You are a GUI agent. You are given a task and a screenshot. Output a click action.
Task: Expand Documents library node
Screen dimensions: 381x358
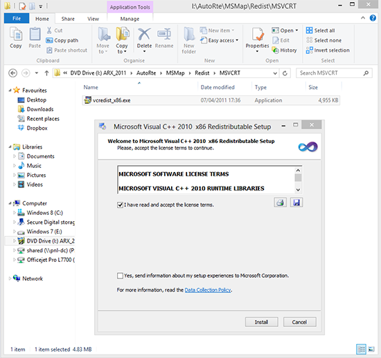coord(14,156)
